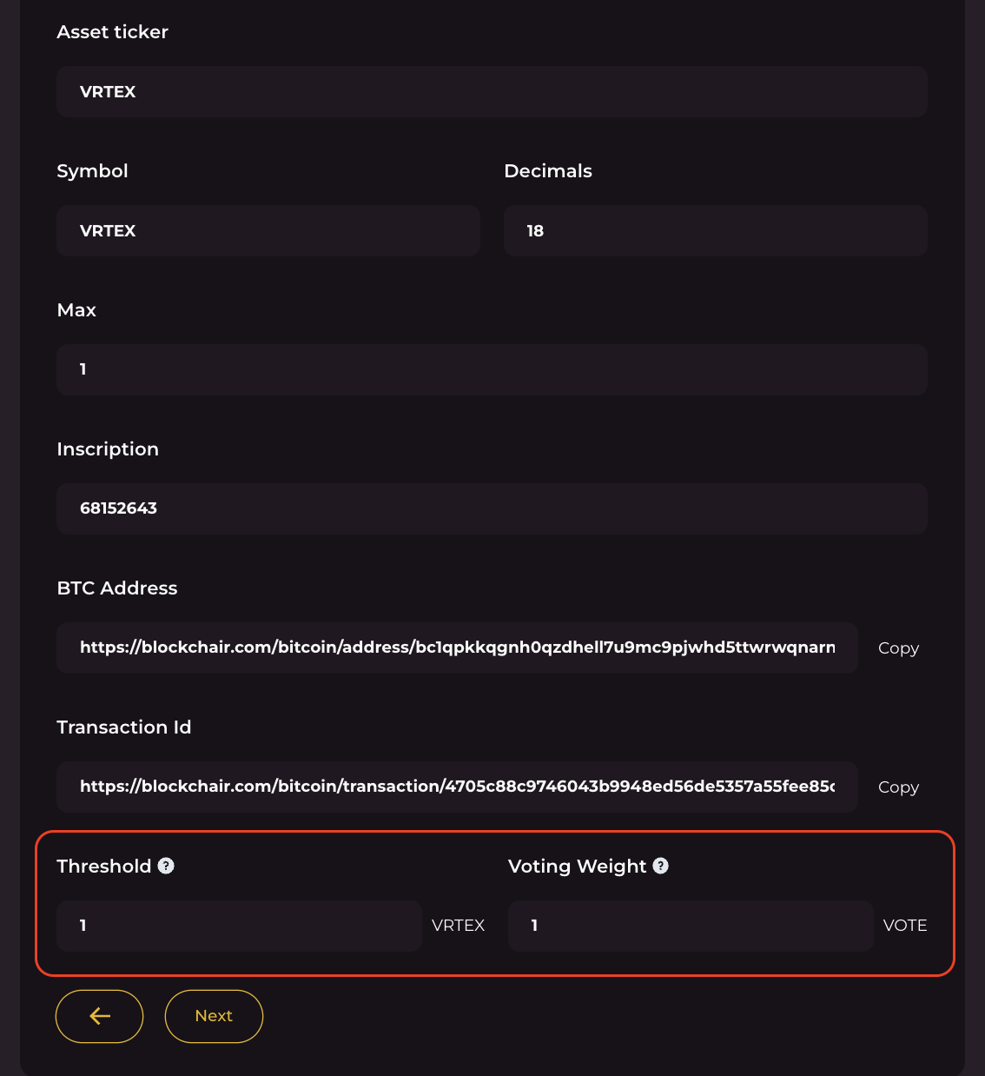Select the Asset ticker VRTEX field
The image size is (985, 1076).
tap(492, 91)
